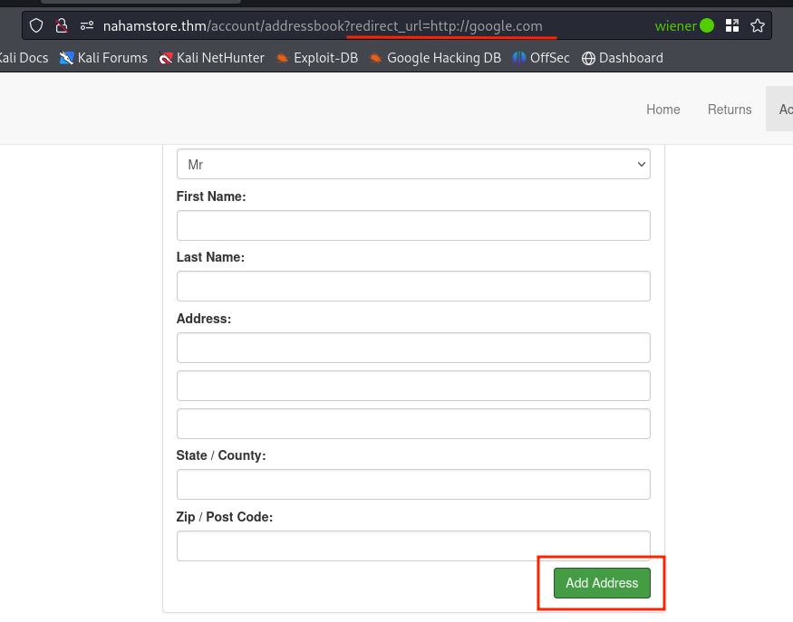Open the Kali NetHunter bookmark
The height and width of the screenshot is (622, 793).
211,58
